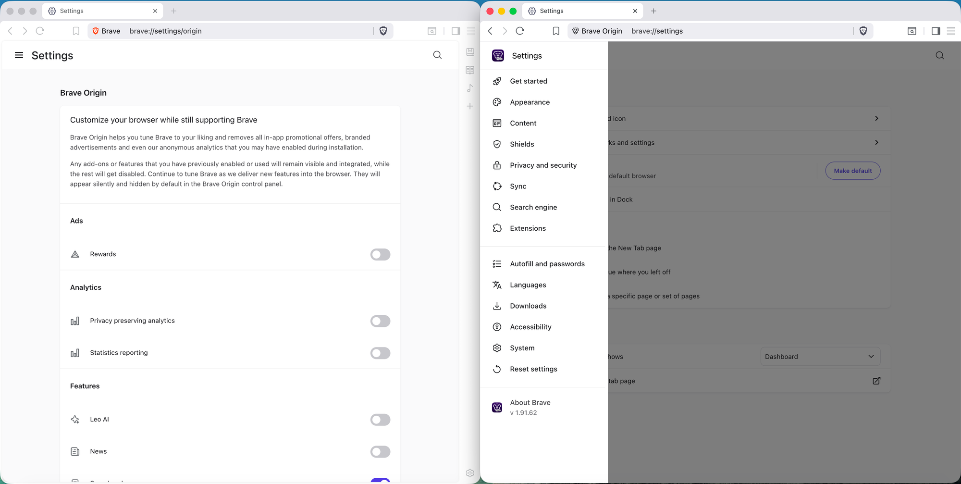Go forward in the settings/origin window
This screenshot has height=484, width=961.
tap(25, 31)
